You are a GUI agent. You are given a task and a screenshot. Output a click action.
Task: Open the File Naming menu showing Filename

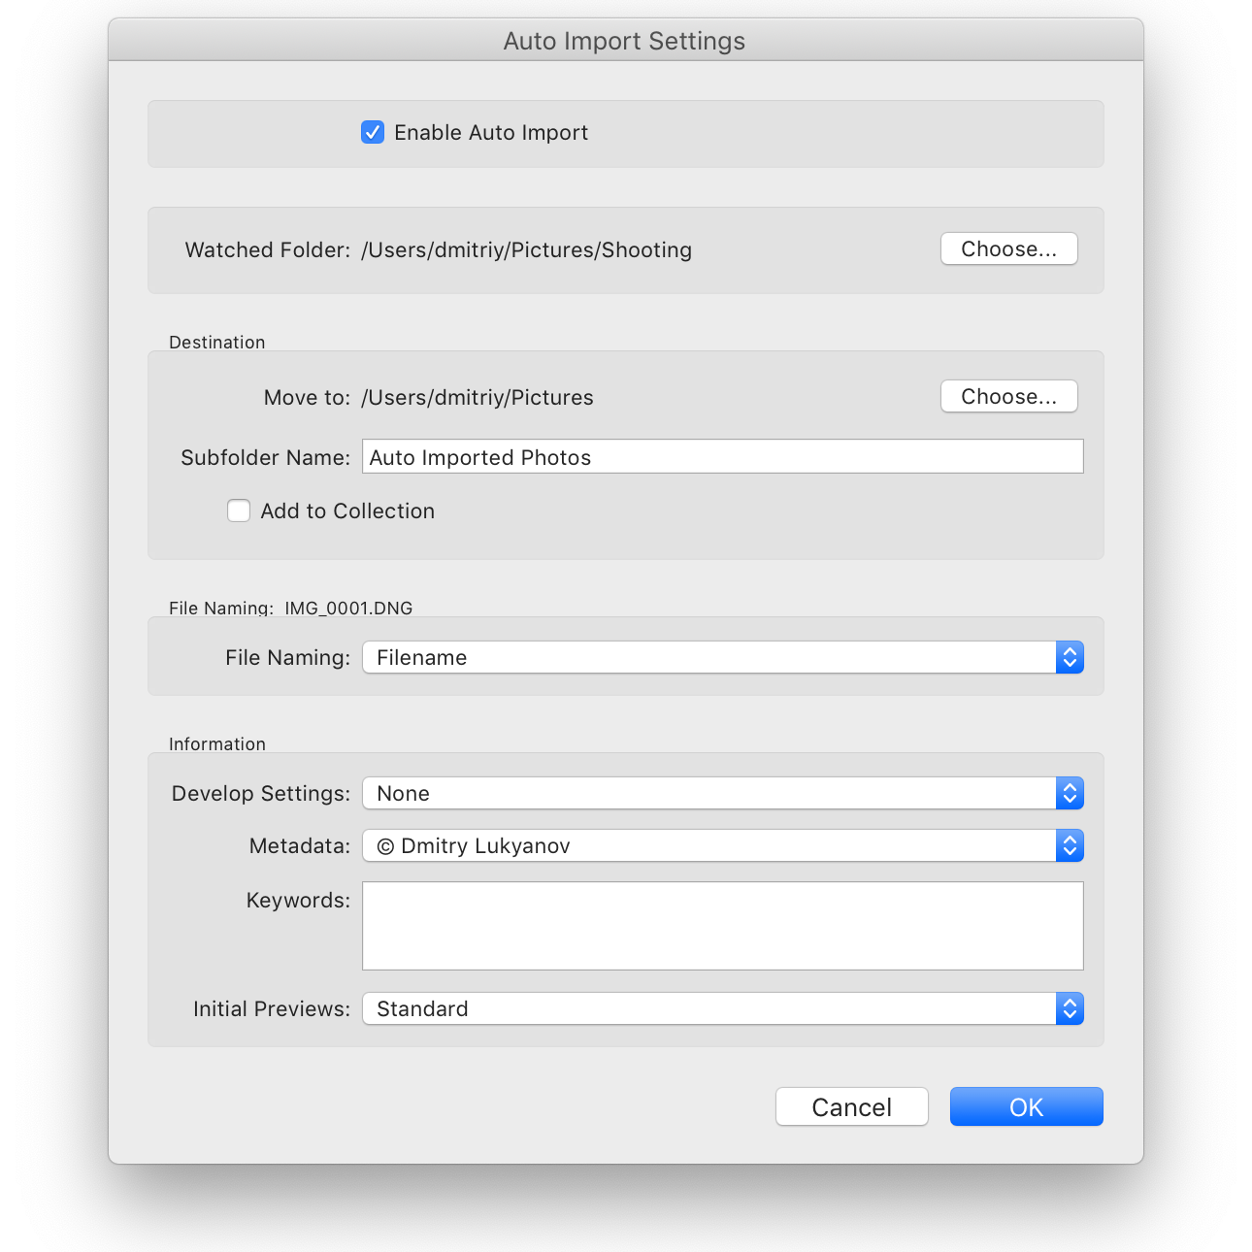tap(708, 658)
